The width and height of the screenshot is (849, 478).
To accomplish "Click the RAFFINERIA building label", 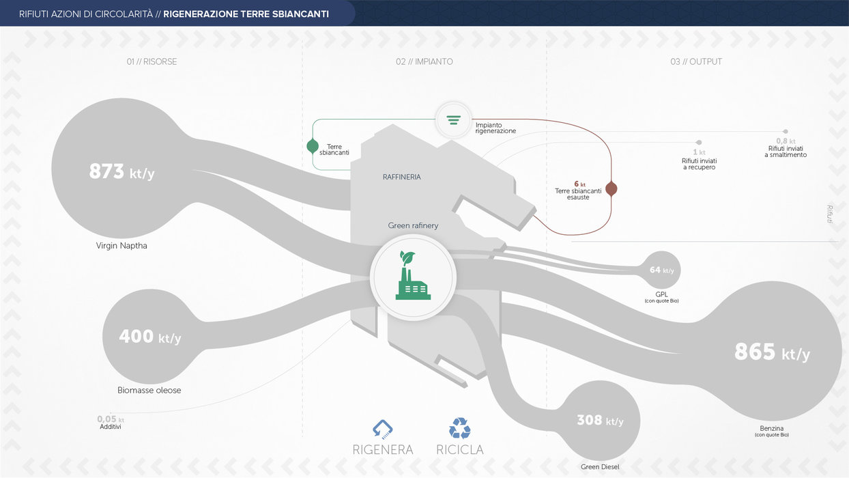I will 401,177.
